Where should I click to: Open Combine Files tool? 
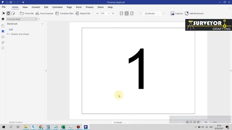pyautogui.click(x=65, y=13)
